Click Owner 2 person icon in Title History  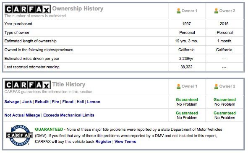(216, 86)
